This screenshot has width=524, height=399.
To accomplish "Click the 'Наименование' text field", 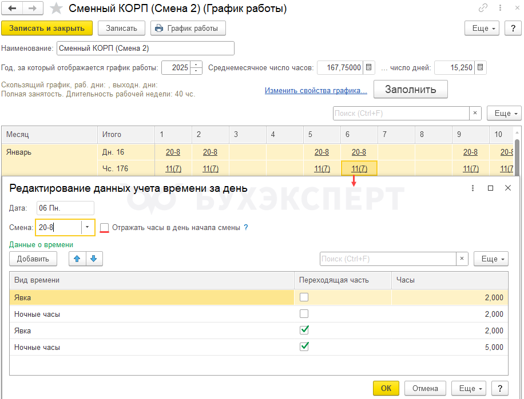I will pos(145,48).
